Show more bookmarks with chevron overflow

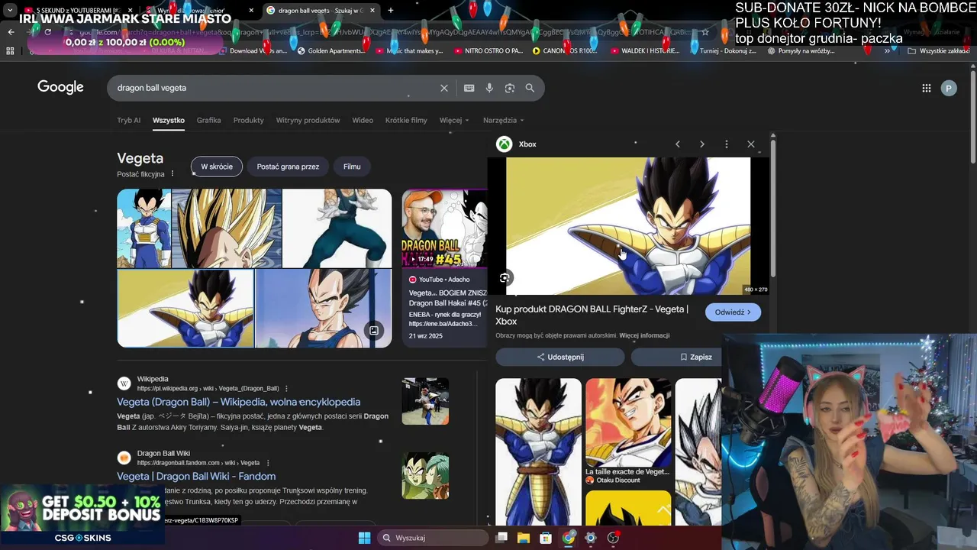pyautogui.click(x=887, y=50)
